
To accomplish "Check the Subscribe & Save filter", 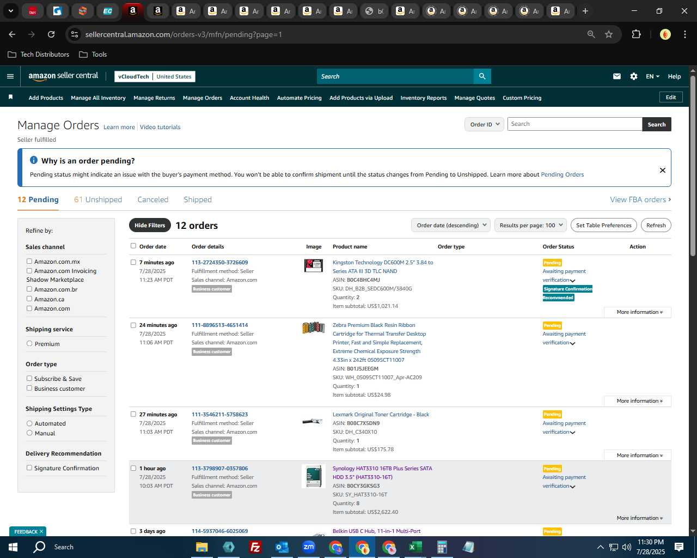I will coord(29,378).
